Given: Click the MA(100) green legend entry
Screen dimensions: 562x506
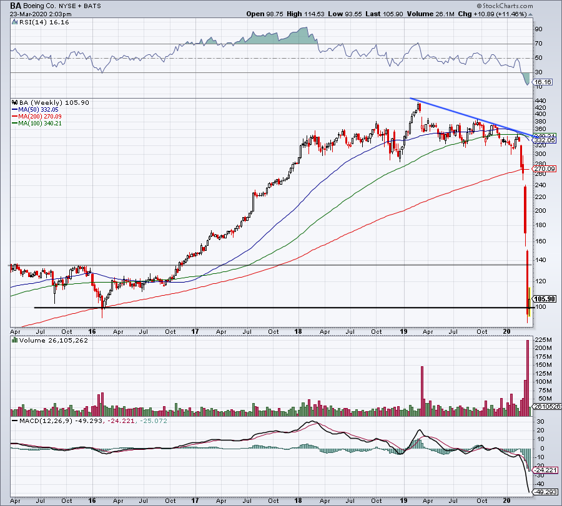Looking at the screenshot, I should 37,122.
